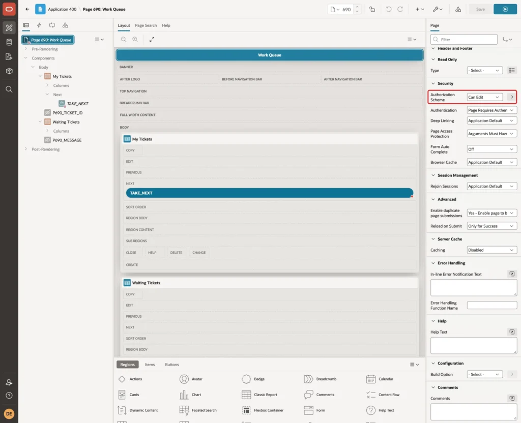The width and height of the screenshot is (521, 423).
Task: Pick the Chart region type
Action: pyautogui.click(x=190, y=395)
